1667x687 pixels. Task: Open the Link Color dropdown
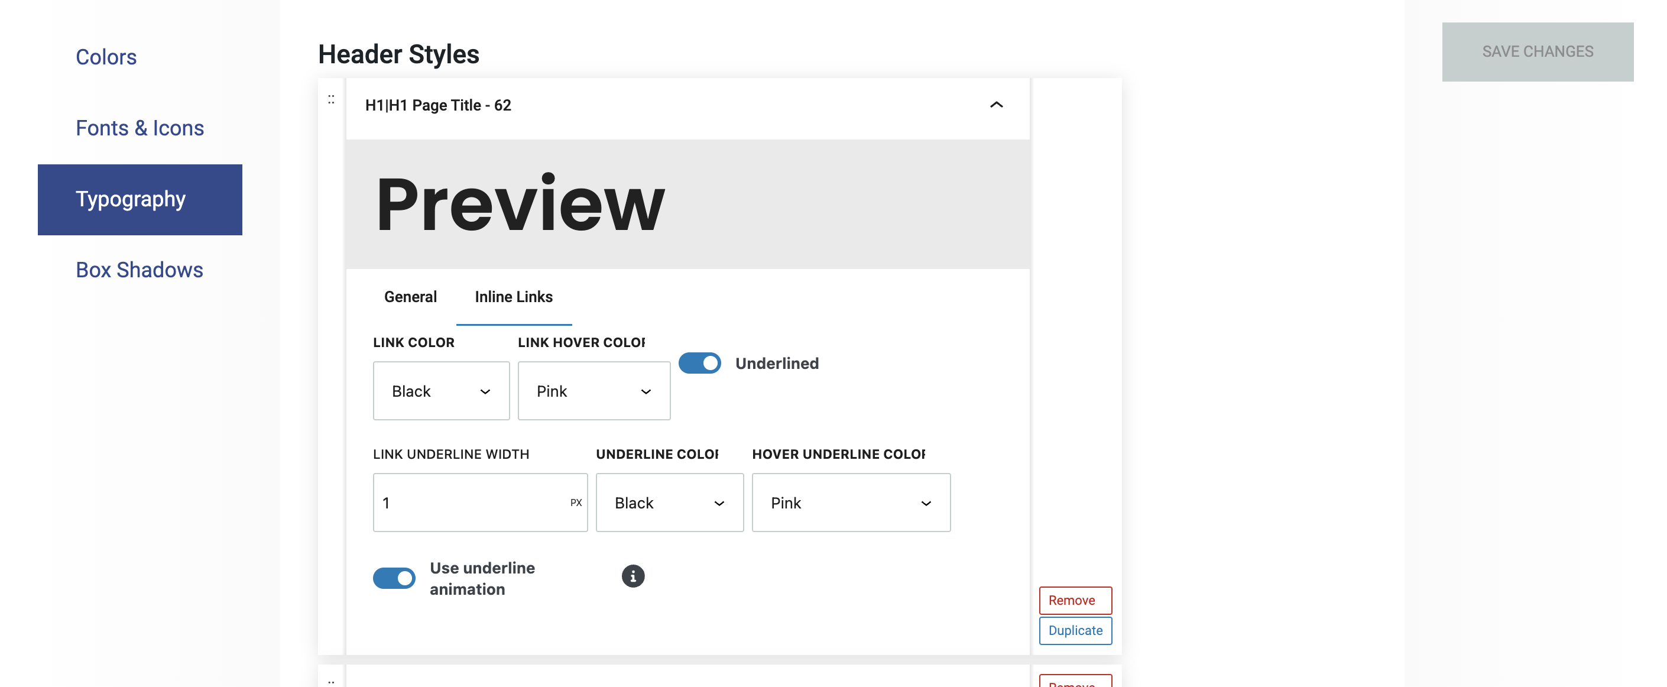tap(441, 391)
